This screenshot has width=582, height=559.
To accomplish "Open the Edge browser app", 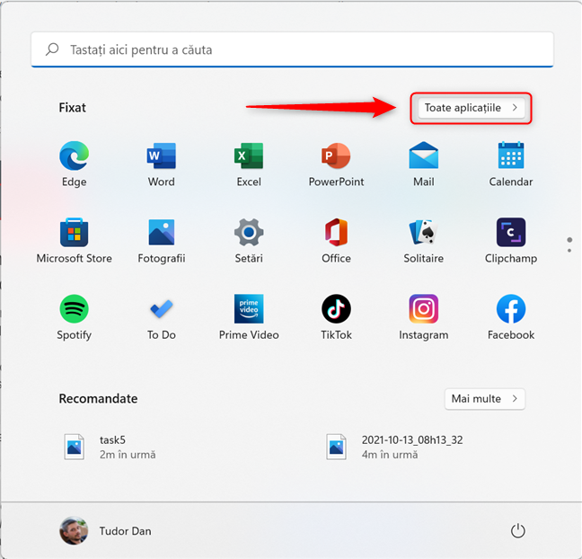I will click(74, 164).
